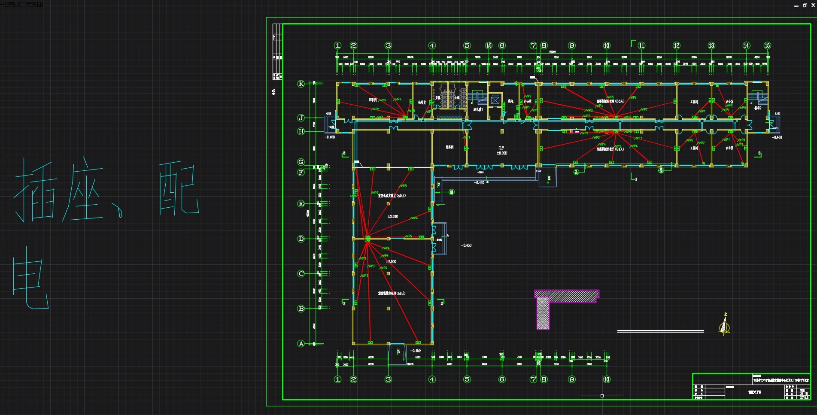Pick bottom-row grid axis bubble 3
Screen dimensions: 817x415
[x=388, y=379]
